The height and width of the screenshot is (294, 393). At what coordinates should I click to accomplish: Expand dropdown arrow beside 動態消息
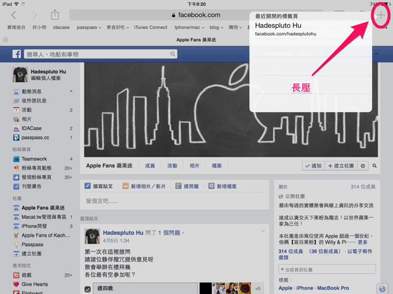click(x=71, y=91)
